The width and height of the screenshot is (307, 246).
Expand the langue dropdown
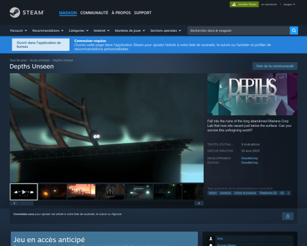point(289,5)
